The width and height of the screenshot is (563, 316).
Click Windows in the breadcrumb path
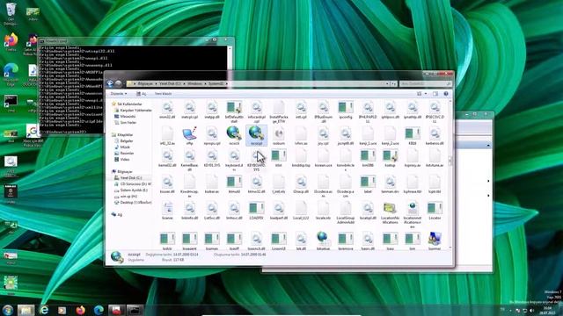coord(194,83)
